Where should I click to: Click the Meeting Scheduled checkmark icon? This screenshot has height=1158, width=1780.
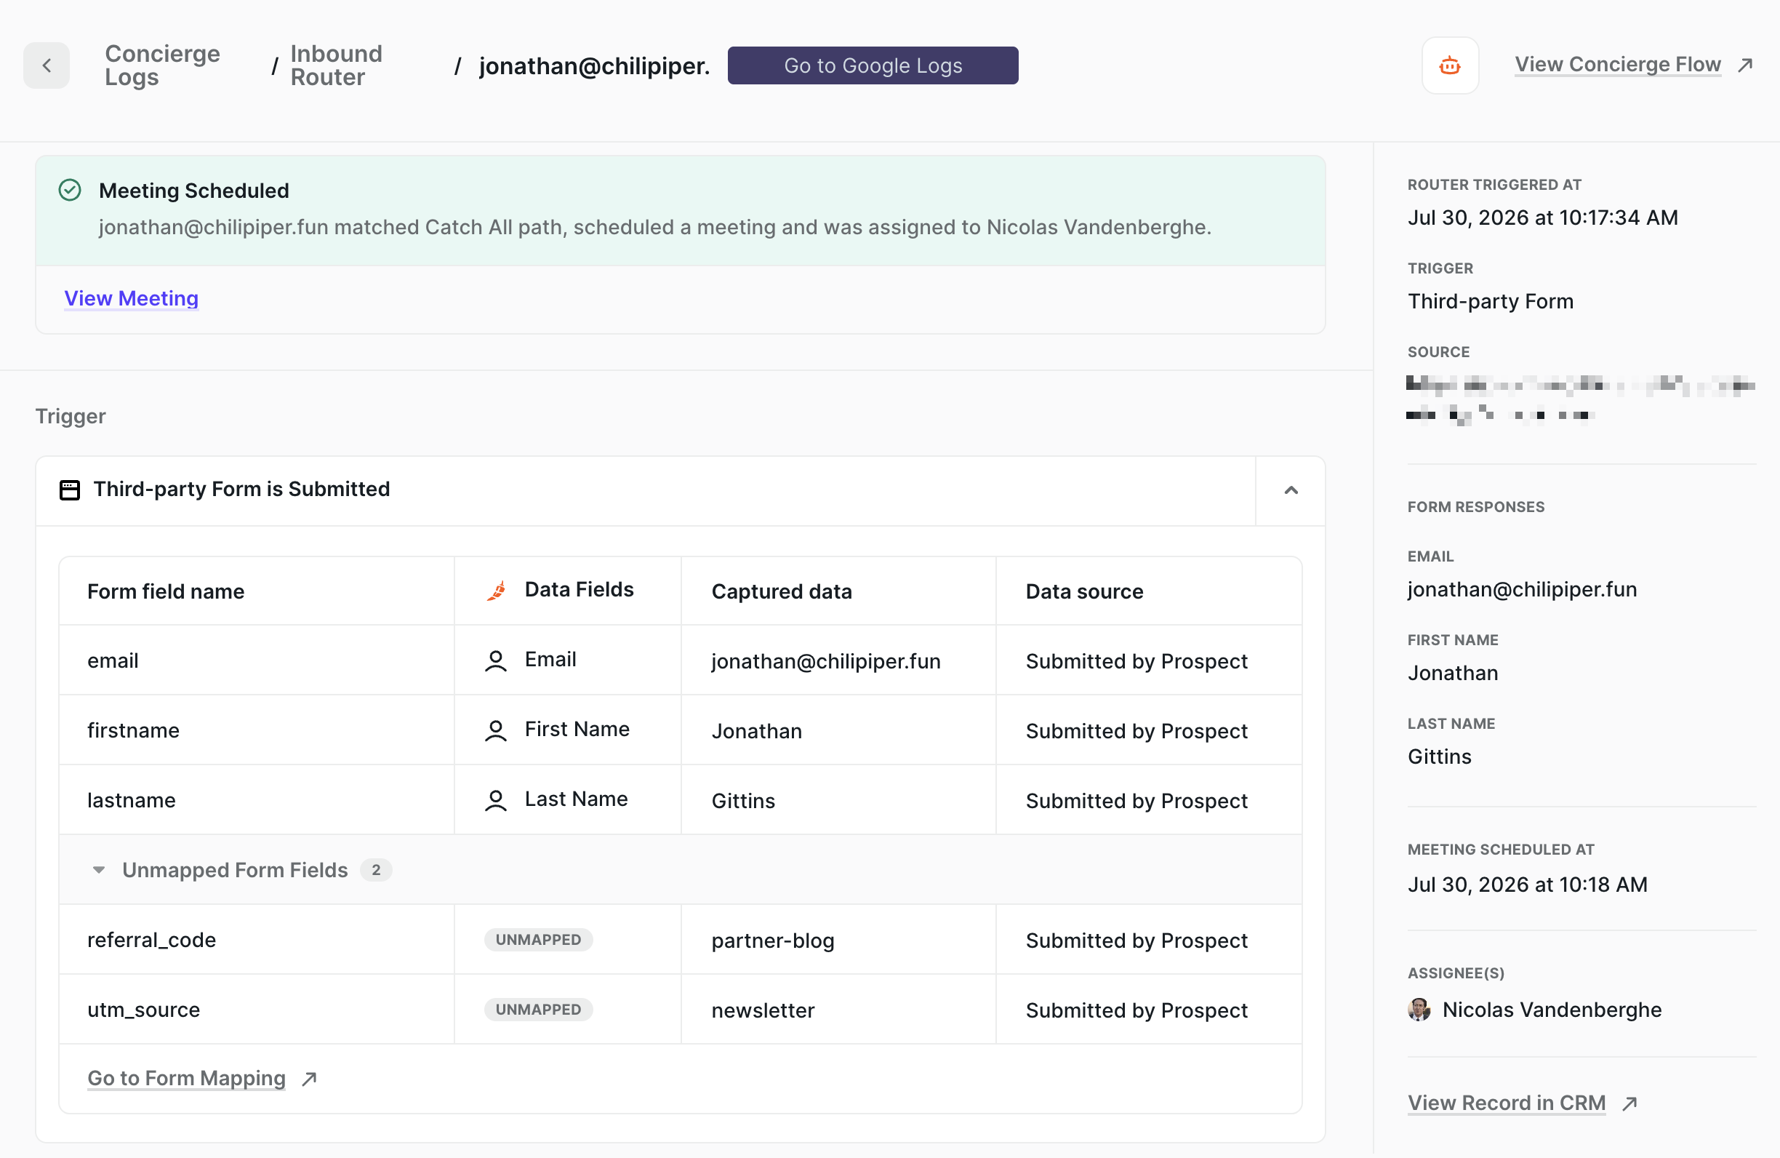pos(71,190)
